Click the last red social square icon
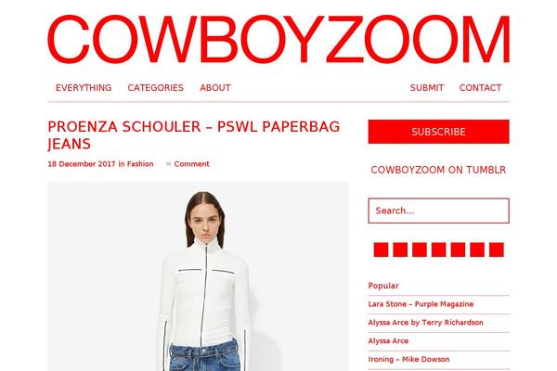 point(497,249)
